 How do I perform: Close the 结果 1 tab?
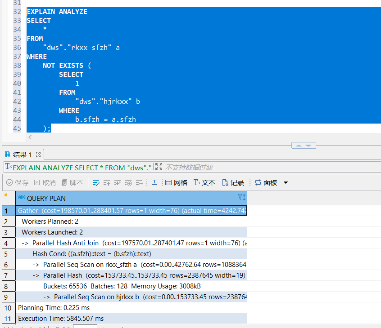[38, 155]
